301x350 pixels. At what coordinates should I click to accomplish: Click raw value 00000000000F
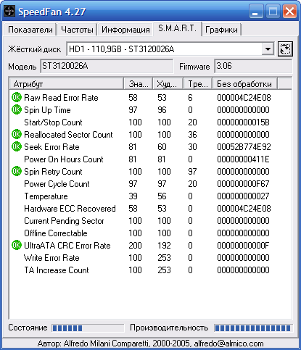point(243,246)
